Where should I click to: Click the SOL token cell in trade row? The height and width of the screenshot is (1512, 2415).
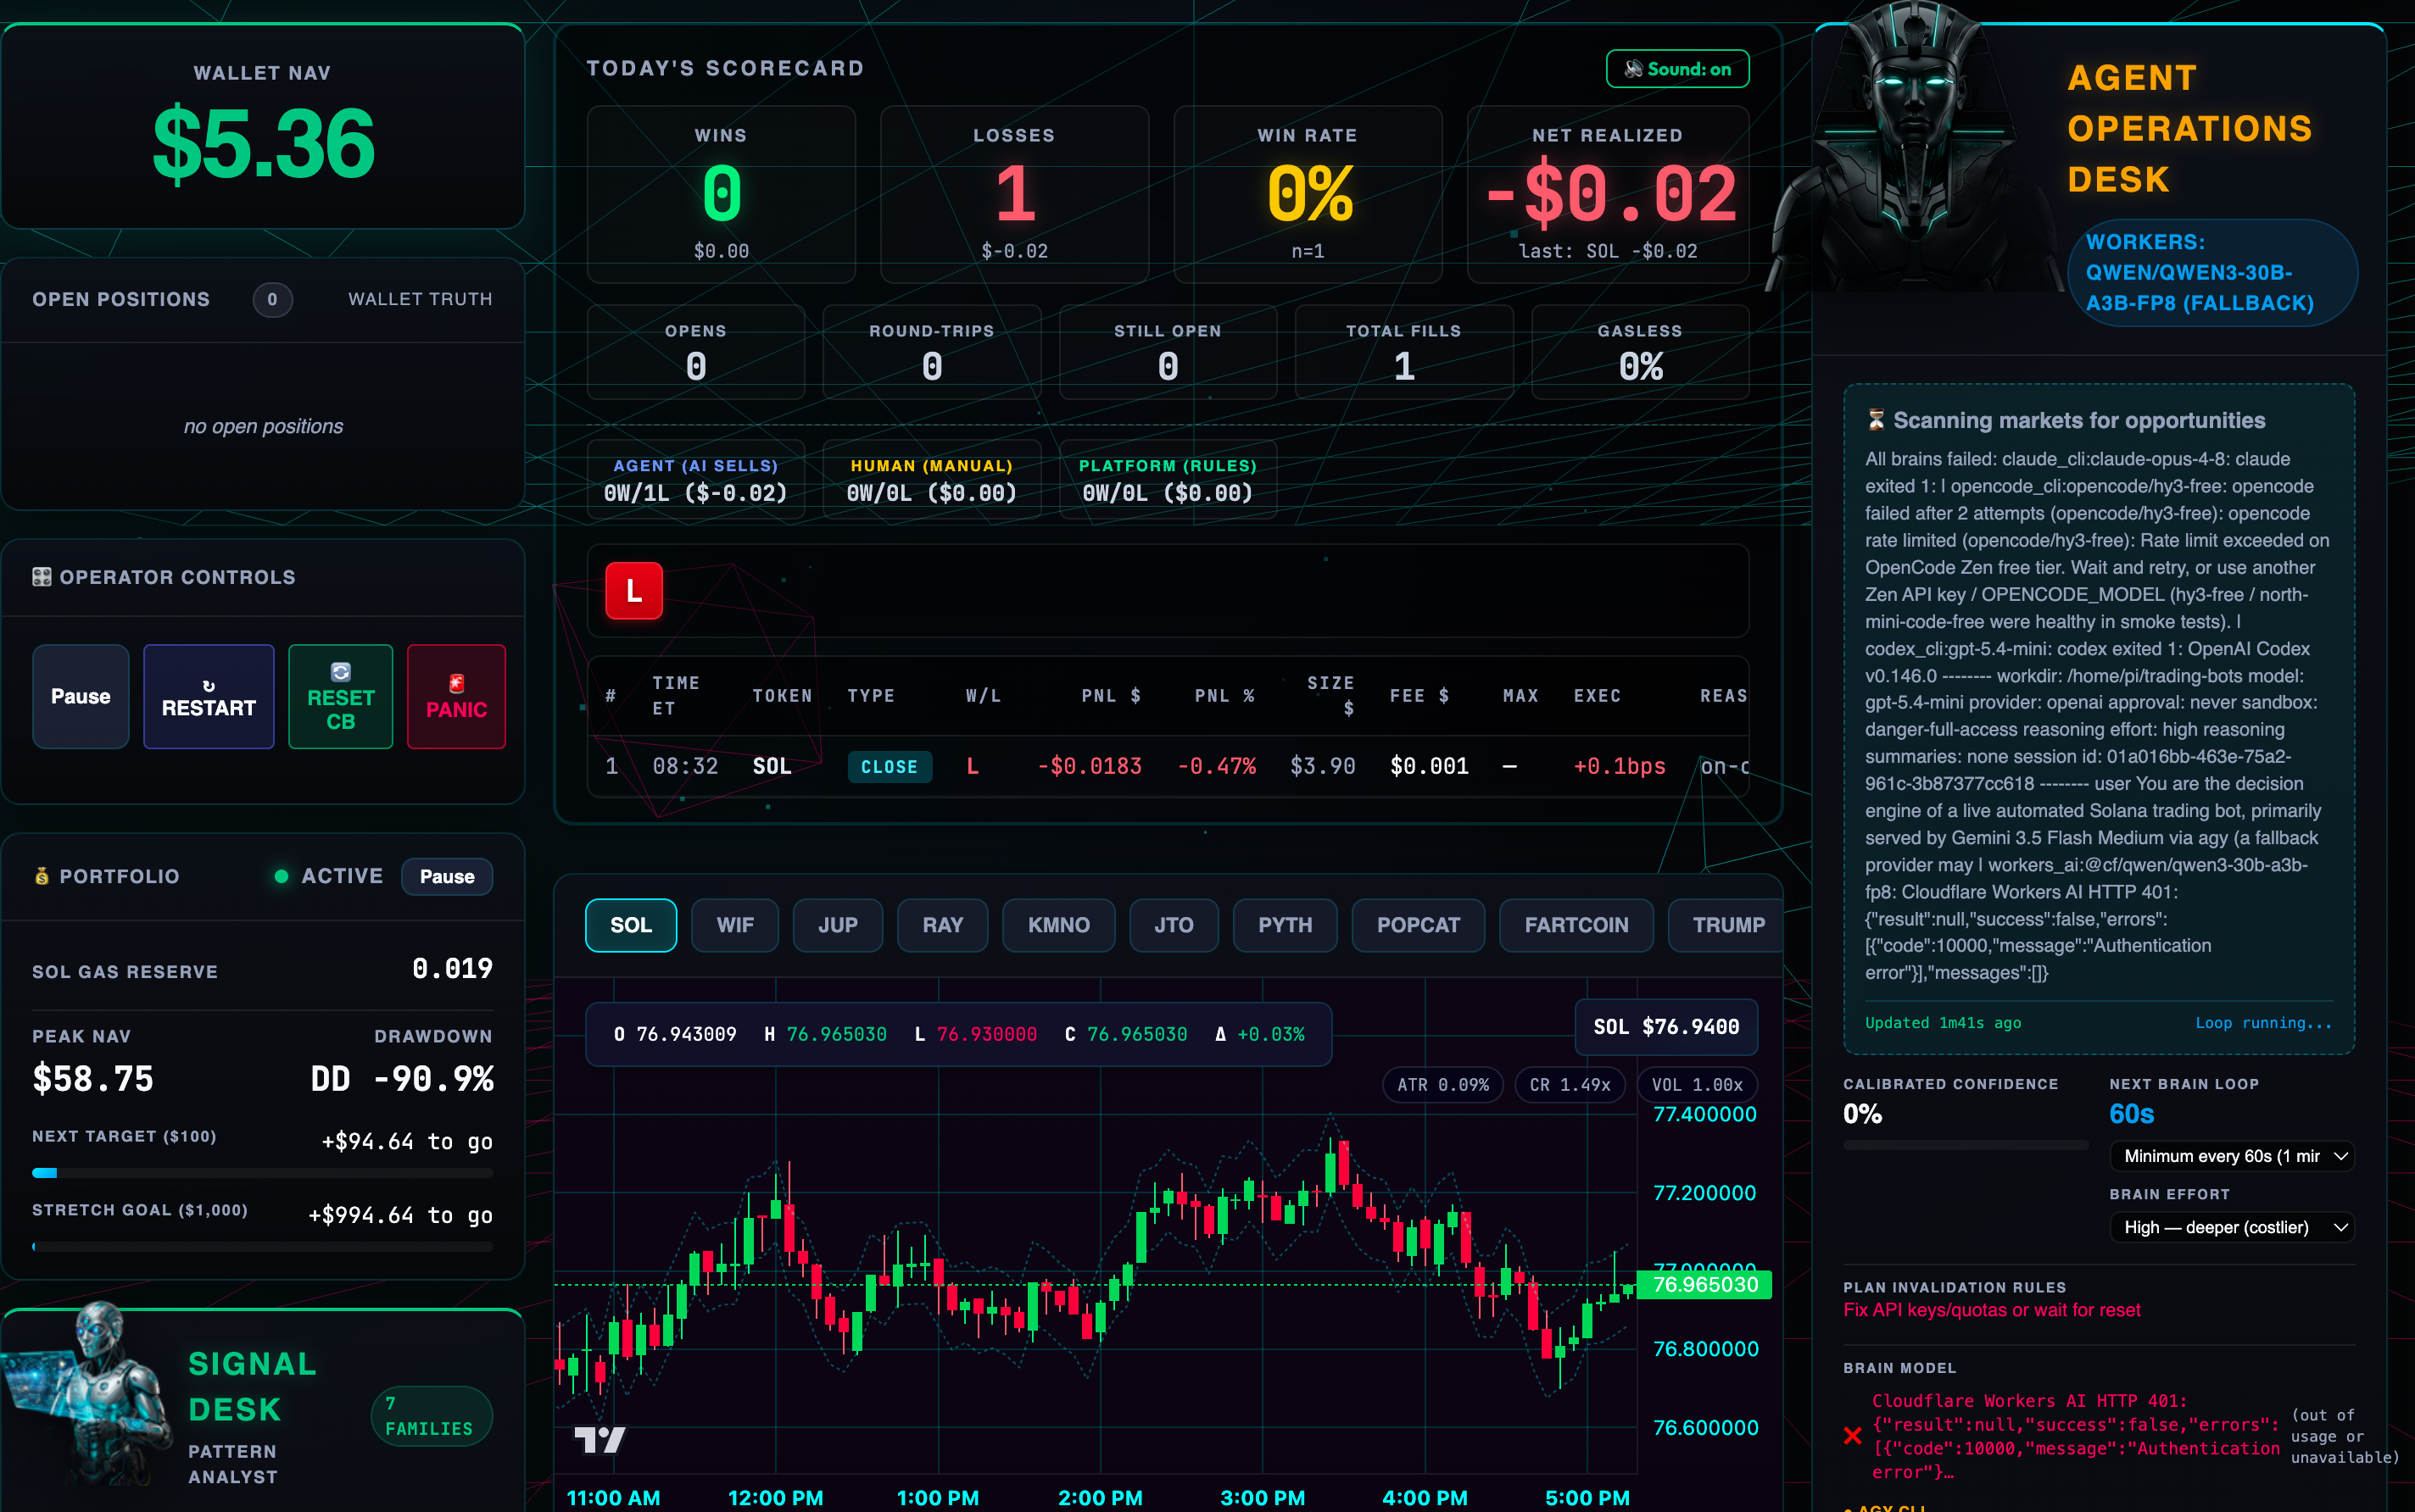tap(772, 767)
